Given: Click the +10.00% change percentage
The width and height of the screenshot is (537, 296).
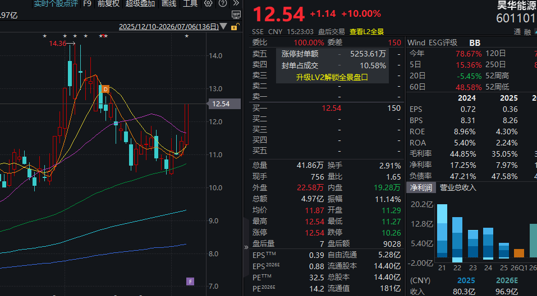Looking at the screenshot, I should [361, 13].
